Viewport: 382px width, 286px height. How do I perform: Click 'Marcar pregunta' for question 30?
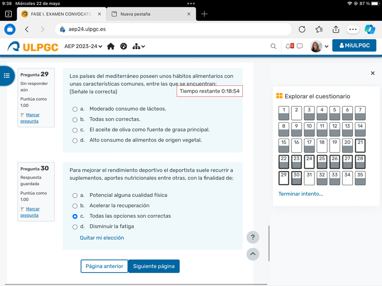click(30, 212)
